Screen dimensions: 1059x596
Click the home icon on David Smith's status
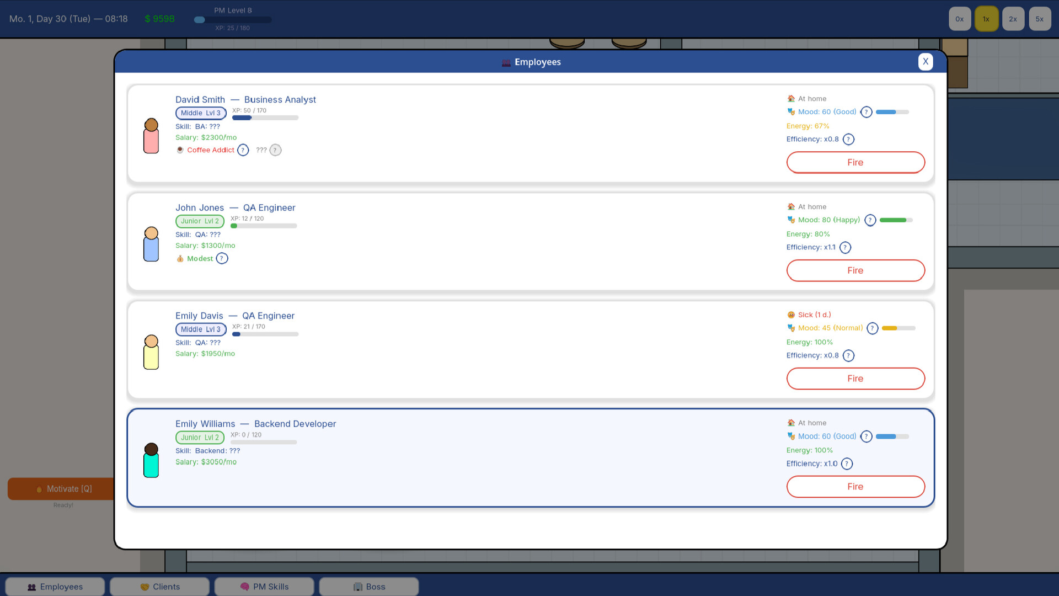point(791,98)
